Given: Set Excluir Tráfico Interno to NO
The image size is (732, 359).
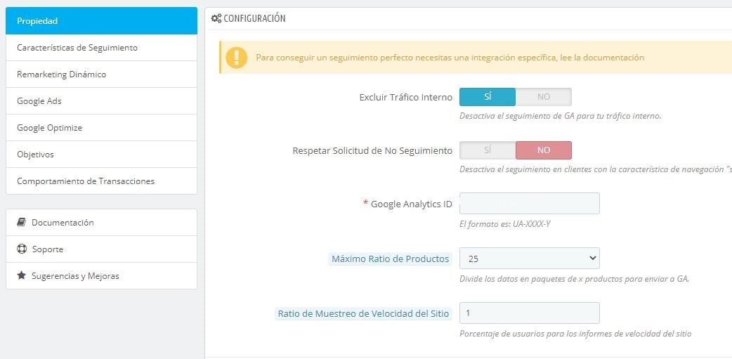Looking at the screenshot, I should tap(543, 97).
